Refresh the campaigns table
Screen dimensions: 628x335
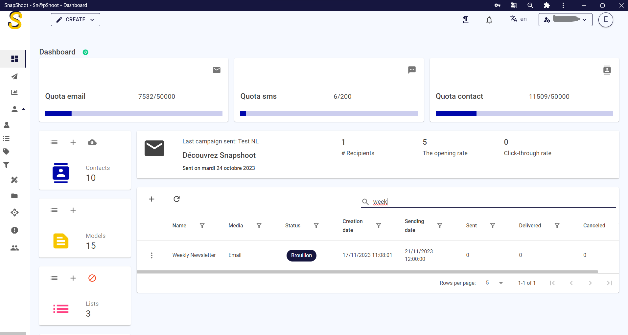176,199
